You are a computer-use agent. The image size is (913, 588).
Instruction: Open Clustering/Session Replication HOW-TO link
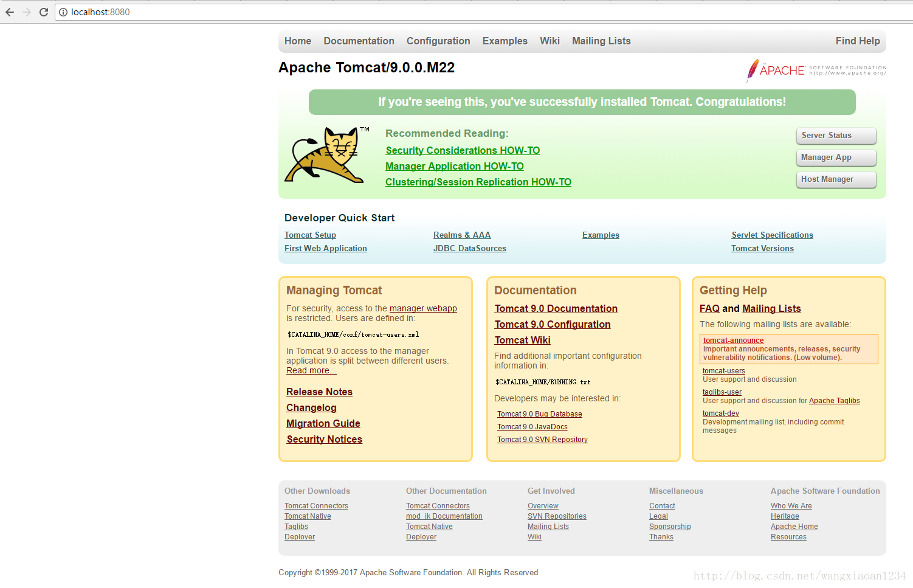478,182
